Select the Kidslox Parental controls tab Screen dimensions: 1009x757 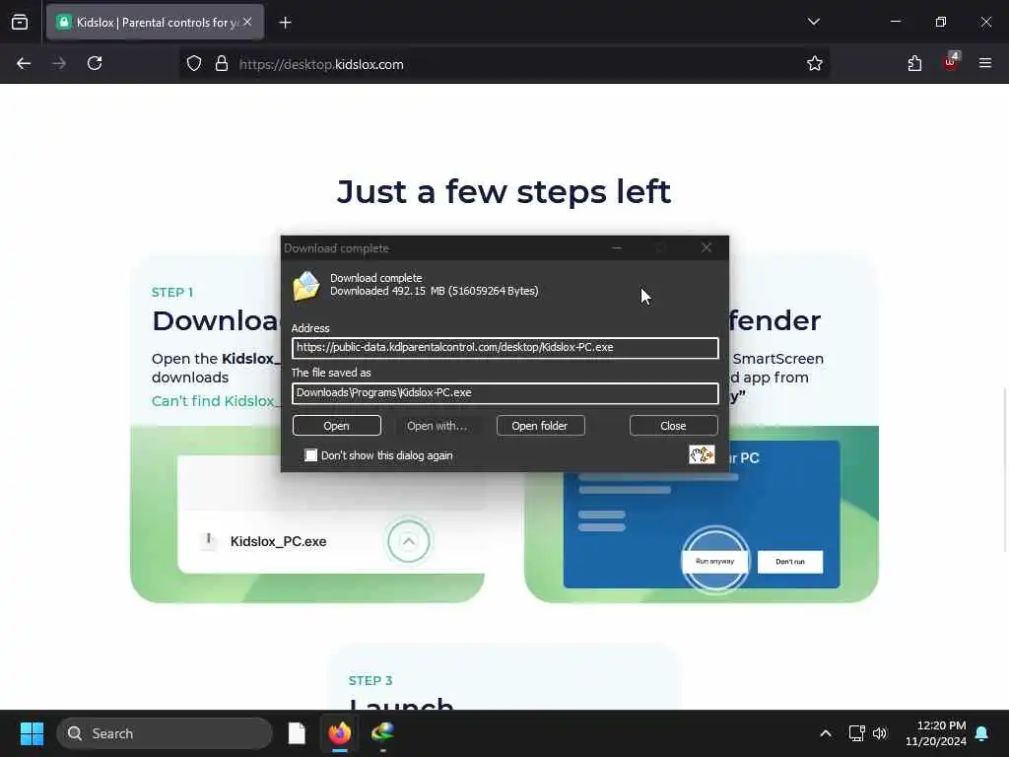(155, 23)
